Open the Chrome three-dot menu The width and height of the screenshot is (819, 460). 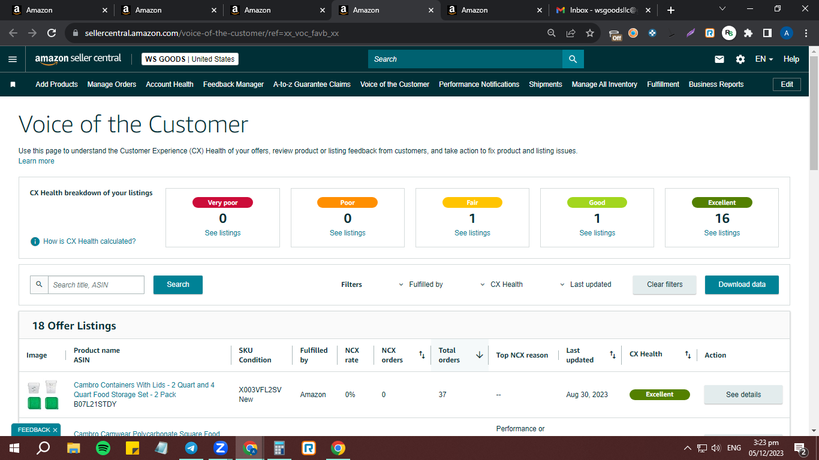tap(806, 33)
